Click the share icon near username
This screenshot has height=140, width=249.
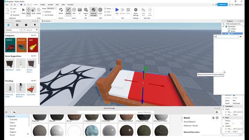pyautogui.click(x=233, y=5)
